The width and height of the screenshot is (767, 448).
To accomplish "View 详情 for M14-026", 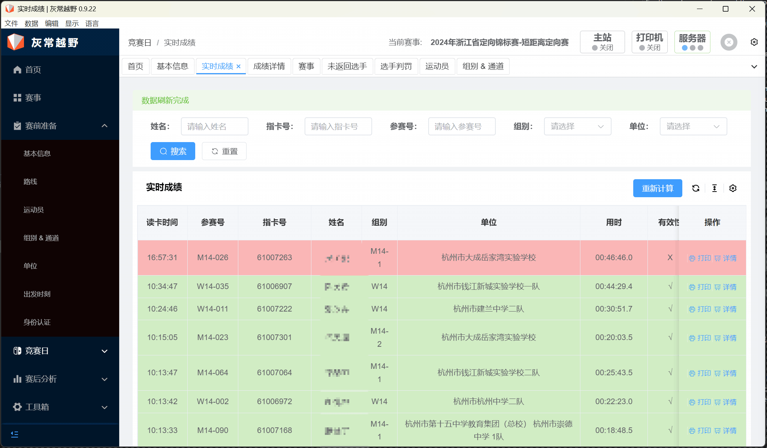I will point(725,258).
